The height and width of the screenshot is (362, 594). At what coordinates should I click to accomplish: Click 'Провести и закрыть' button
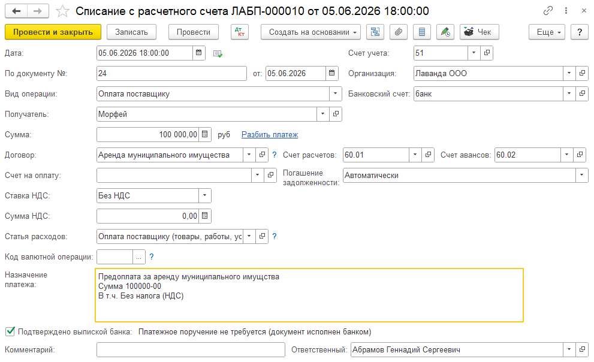click(x=53, y=32)
